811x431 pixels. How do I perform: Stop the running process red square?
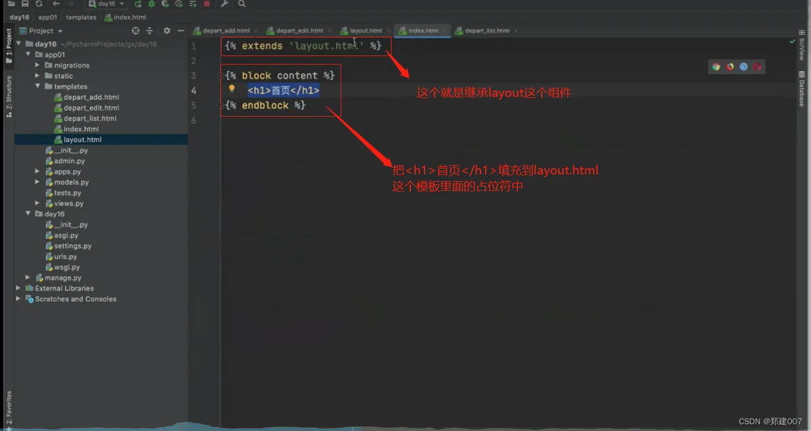207,3
